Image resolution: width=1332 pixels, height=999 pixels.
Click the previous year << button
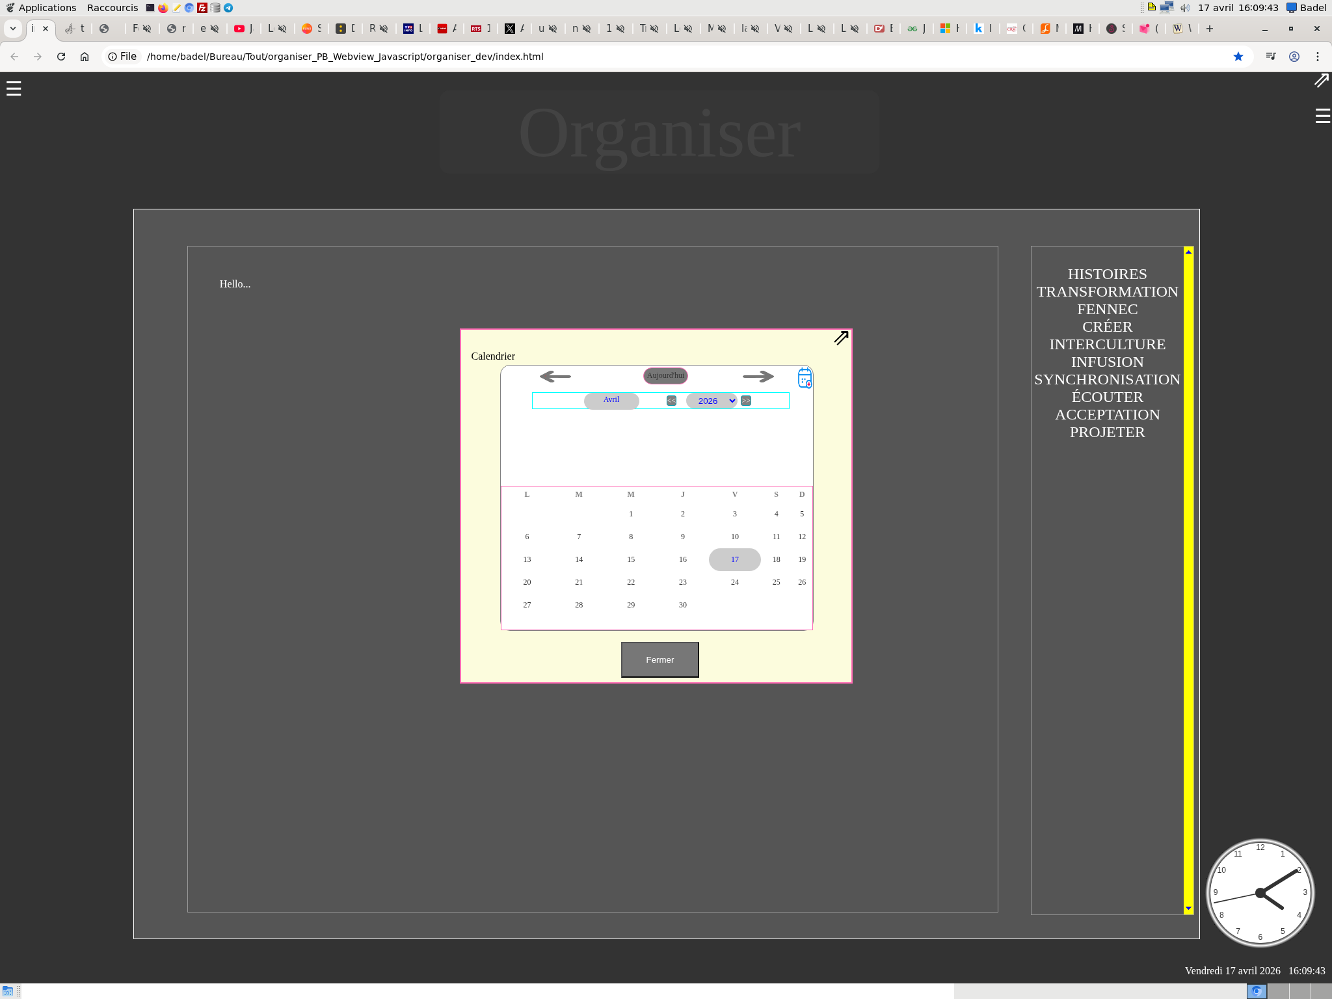click(x=671, y=401)
